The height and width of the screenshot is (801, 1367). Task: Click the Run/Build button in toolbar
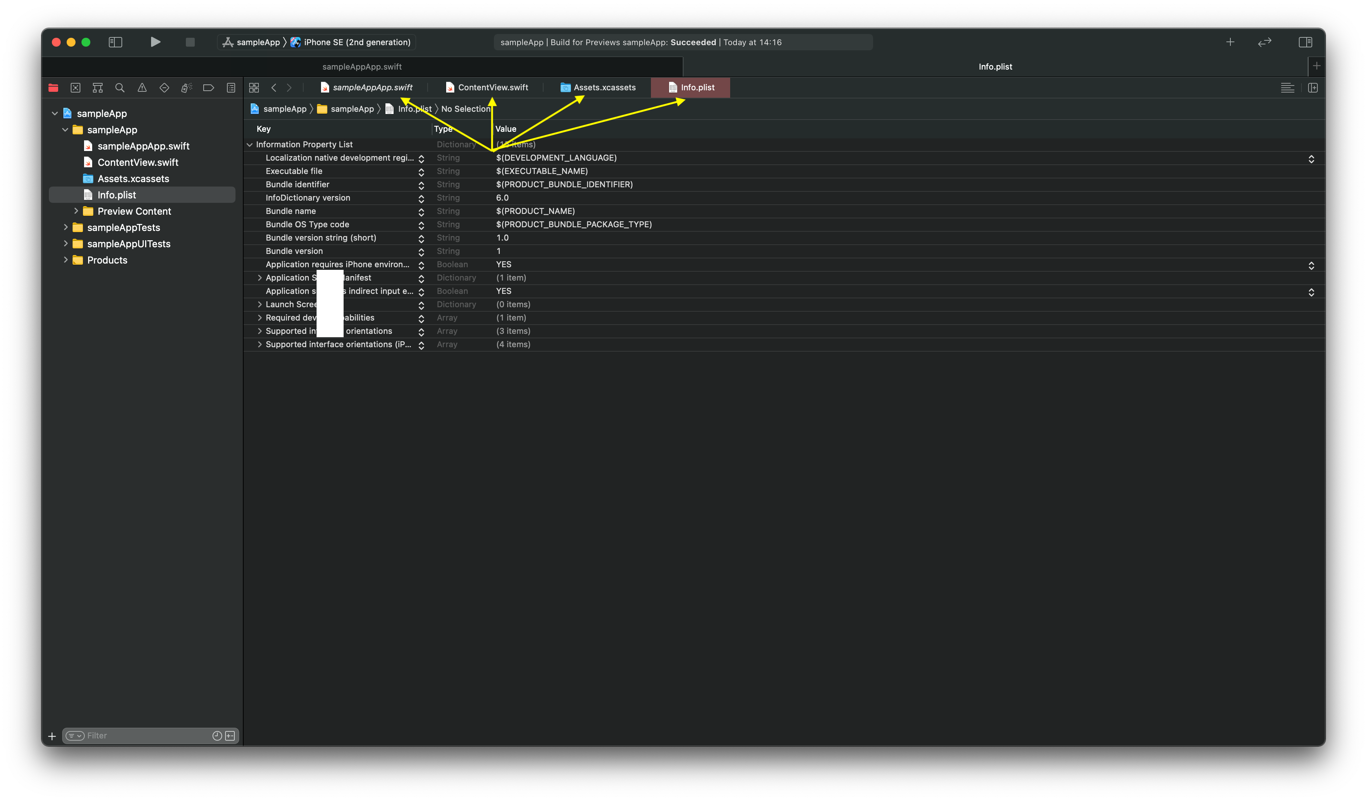[156, 42]
